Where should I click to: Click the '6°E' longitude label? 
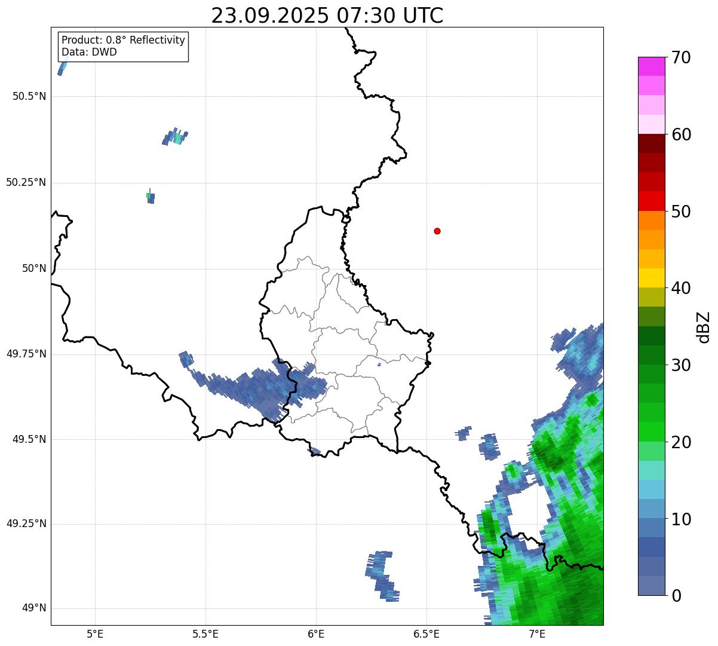point(316,633)
